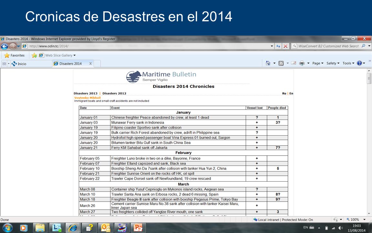Click the Add to Favorites Bar icon
Image resolution: width=372 pixels, height=233 pixels.
pyautogui.click(x=35, y=55)
